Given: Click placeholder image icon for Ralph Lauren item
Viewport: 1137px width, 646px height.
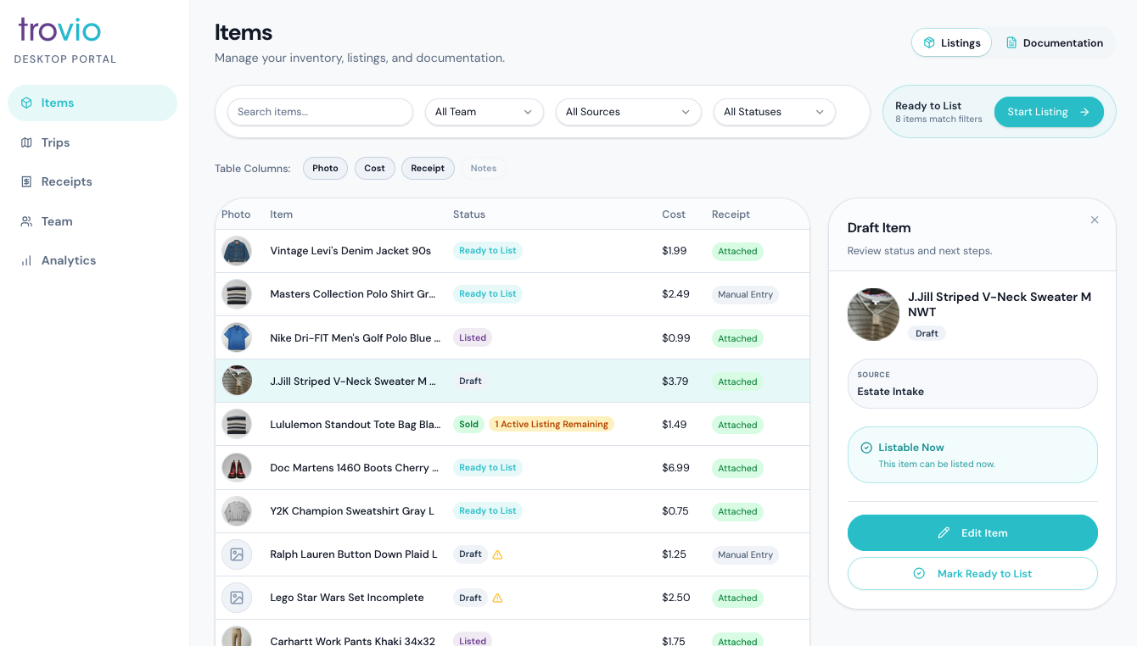Looking at the screenshot, I should coord(237,554).
